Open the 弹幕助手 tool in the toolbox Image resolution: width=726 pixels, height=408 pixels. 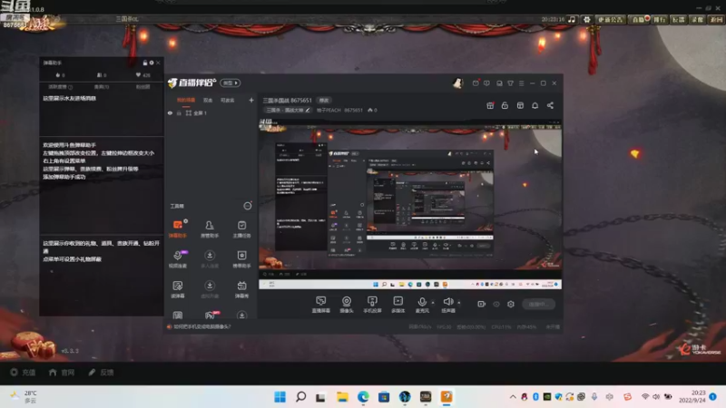(x=178, y=228)
